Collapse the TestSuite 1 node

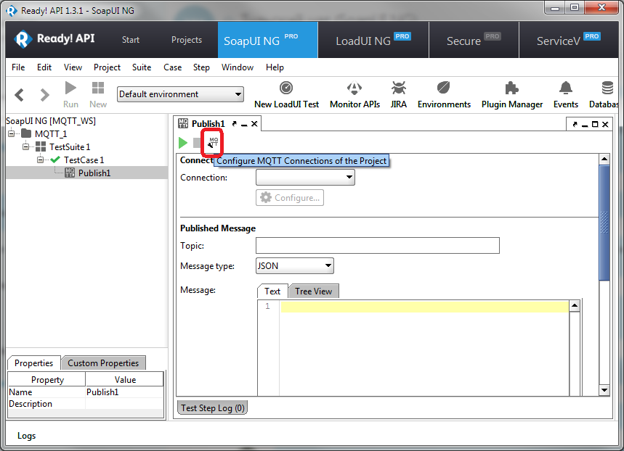(x=26, y=146)
